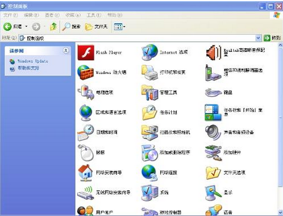The height and width of the screenshot is (216, 283).
Task: Open the 打印机和传真 printer icon
Action: (149, 73)
